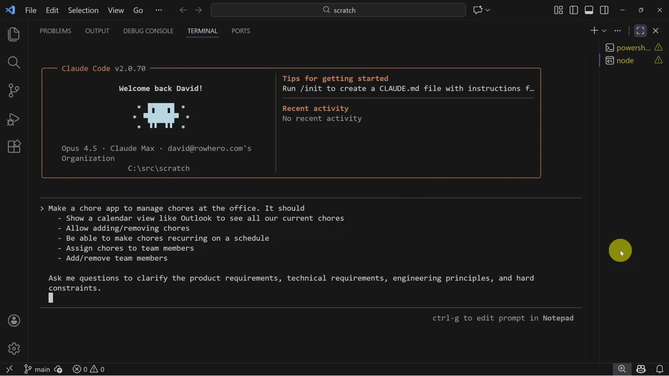Switch to the OUTPUT tab
This screenshot has height=376, width=669.
coord(97,31)
